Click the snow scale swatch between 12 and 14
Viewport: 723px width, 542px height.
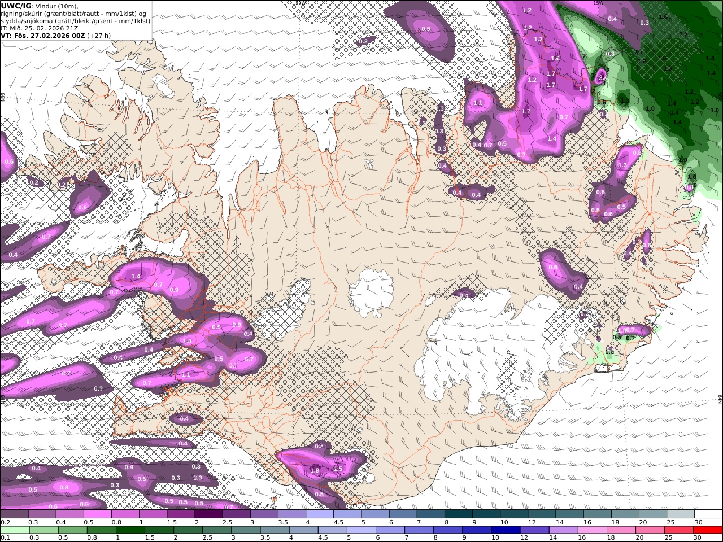pos(542,514)
